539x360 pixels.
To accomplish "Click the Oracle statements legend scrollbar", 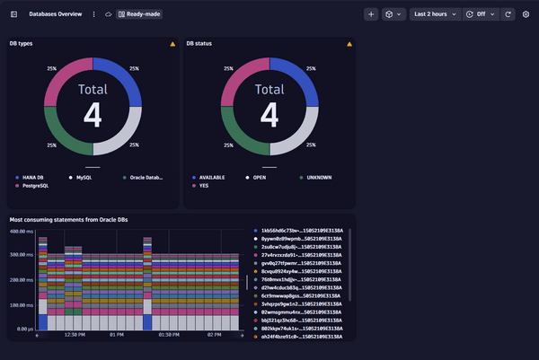I will [350, 265].
